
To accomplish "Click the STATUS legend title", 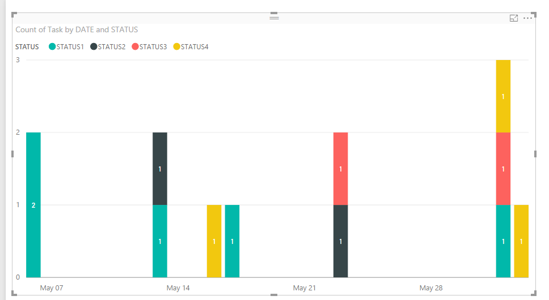I will pos(27,47).
